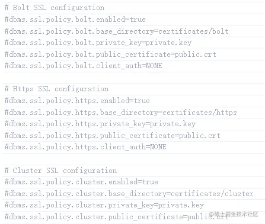Image resolution: width=265 pixels, height=224 pixels.
Task: Click the watermark text at bottom right
Action: click(234, 214)
